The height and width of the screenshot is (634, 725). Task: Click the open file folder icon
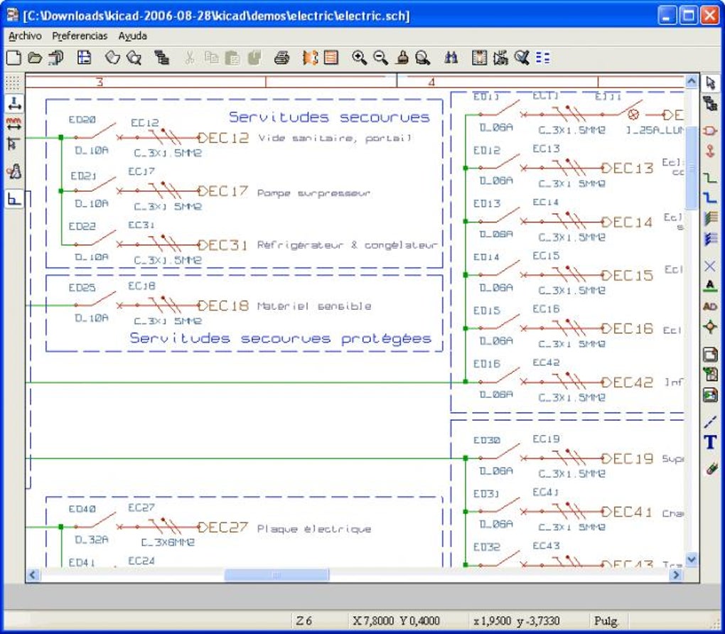[34, 58]
